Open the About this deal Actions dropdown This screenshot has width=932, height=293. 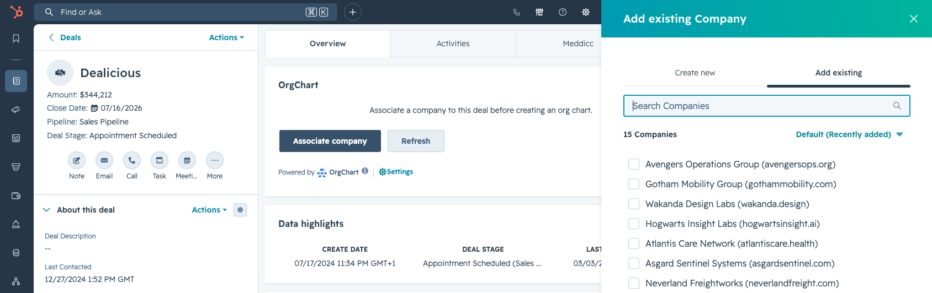pos(209,210)
